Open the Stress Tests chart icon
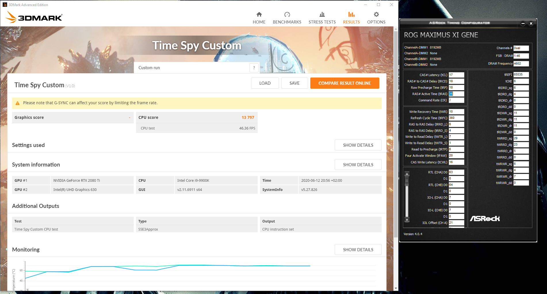Image resolution: width=547 pixels, height=294 pixels. (x=322, y=14)
